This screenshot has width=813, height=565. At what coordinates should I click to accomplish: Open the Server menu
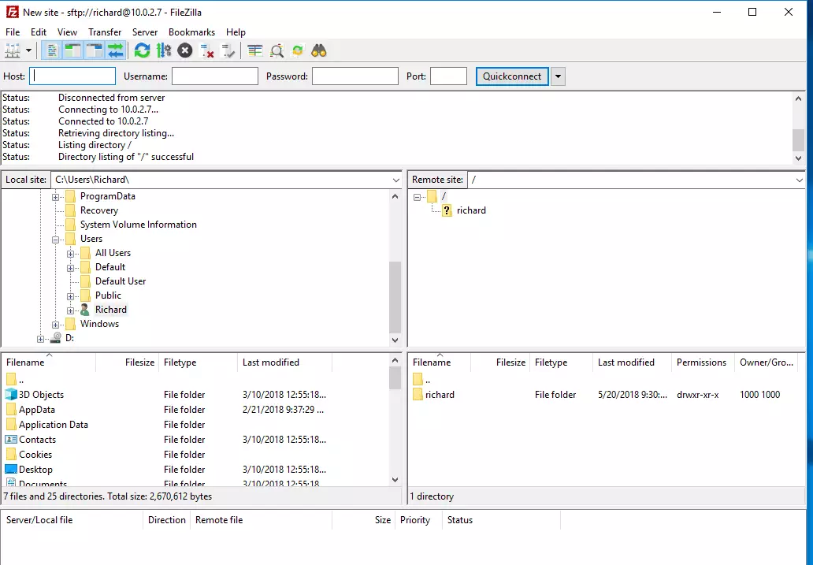145,32
